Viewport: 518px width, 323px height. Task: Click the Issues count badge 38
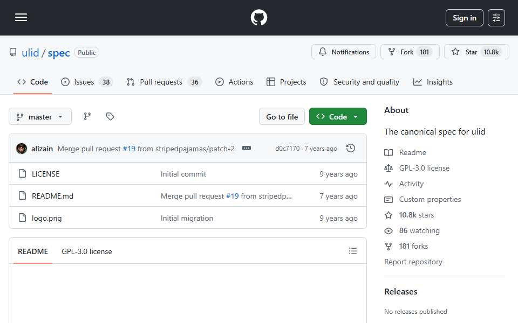pos(106,82)
